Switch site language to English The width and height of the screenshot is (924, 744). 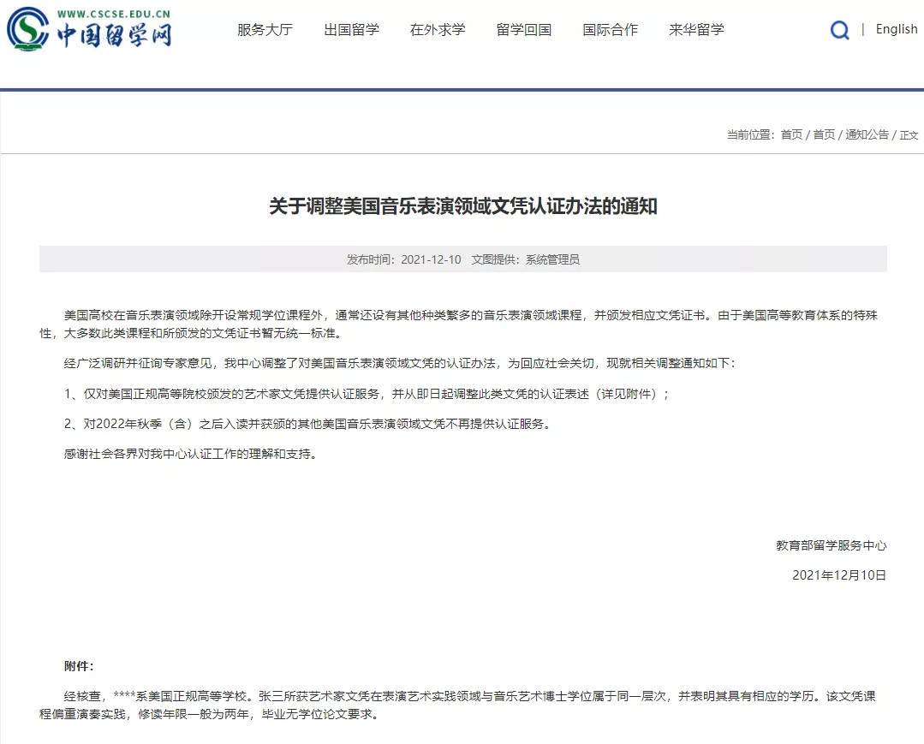coord(897,29)
